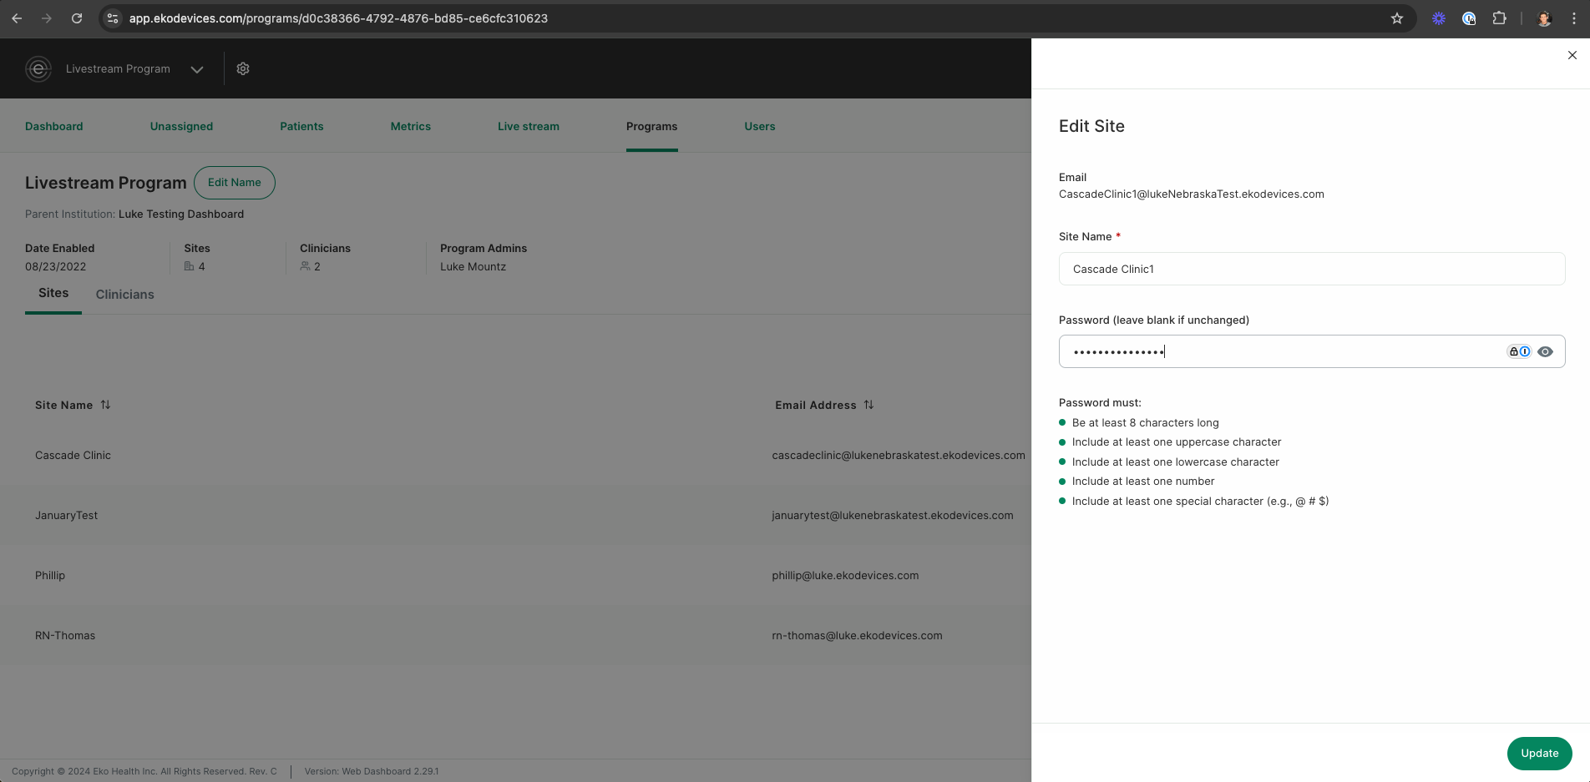Click the Password input field
The height and width of the screenshot is (782, 1590).
1312,351
